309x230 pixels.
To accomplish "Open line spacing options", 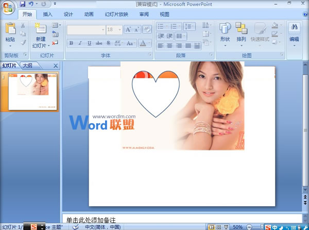I will point(189,26).
